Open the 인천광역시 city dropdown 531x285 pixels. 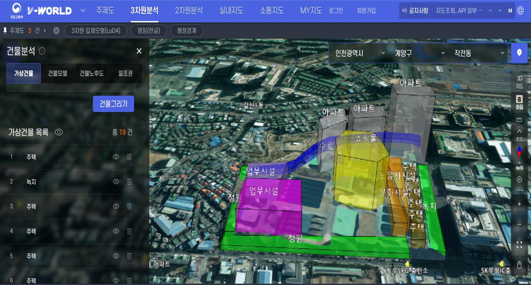coord(360,53)
